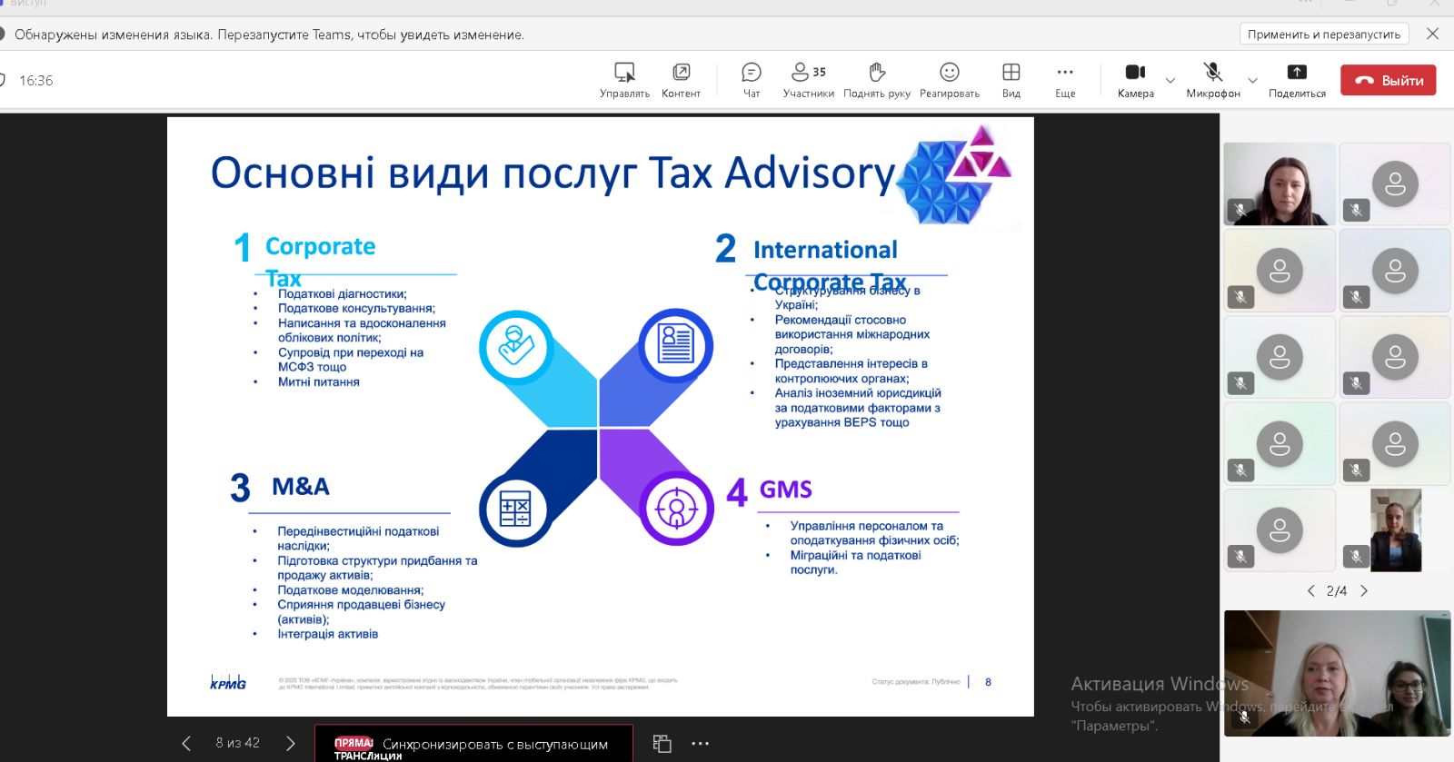Raise hand with Поднять руку

point(876,79)
